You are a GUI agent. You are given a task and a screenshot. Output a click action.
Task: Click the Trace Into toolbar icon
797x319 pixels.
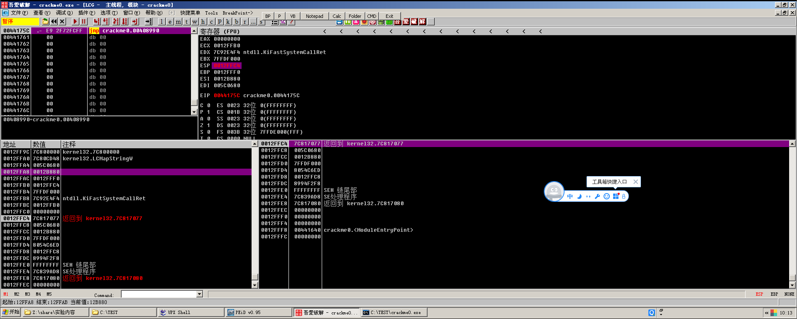coord(116,22)
